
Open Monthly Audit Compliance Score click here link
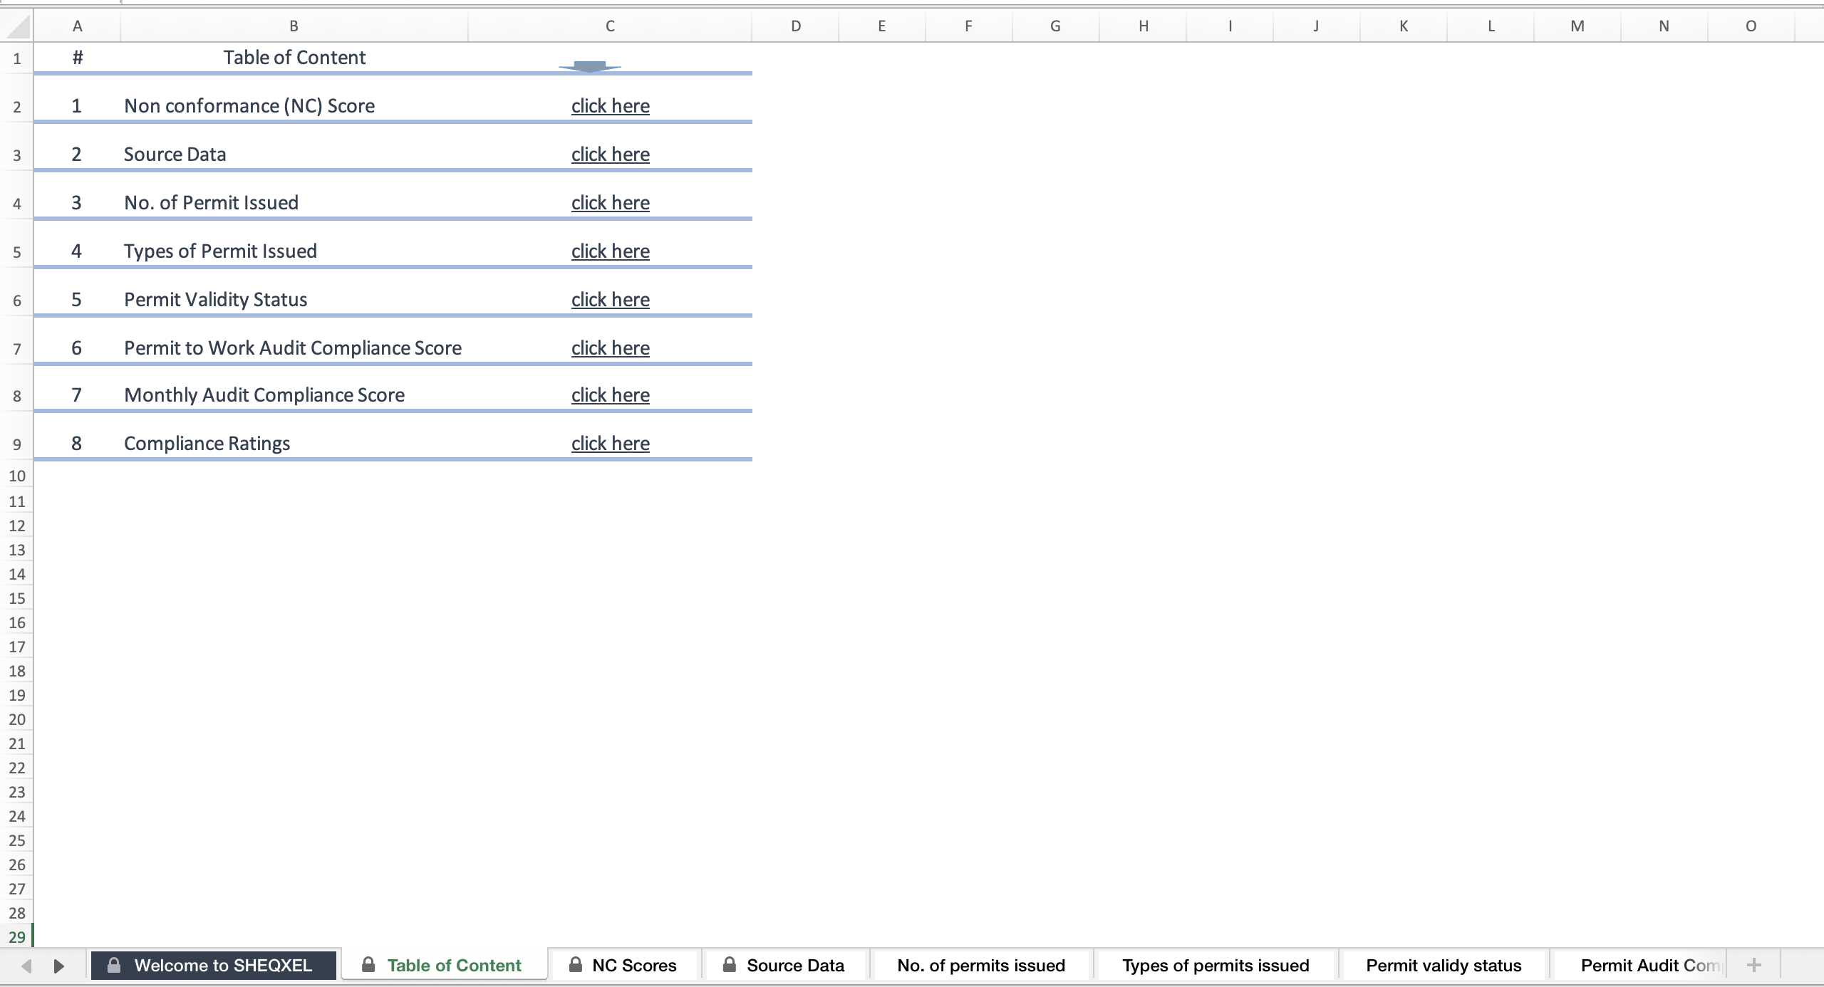(x=611, y=395)
